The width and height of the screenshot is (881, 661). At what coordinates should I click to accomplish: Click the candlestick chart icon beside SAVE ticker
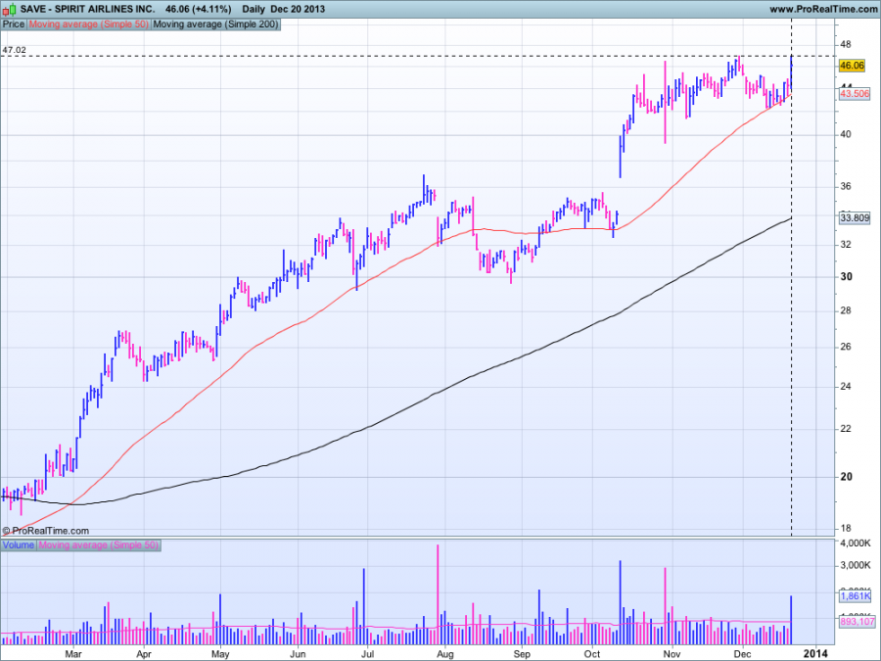click(10, 10)
